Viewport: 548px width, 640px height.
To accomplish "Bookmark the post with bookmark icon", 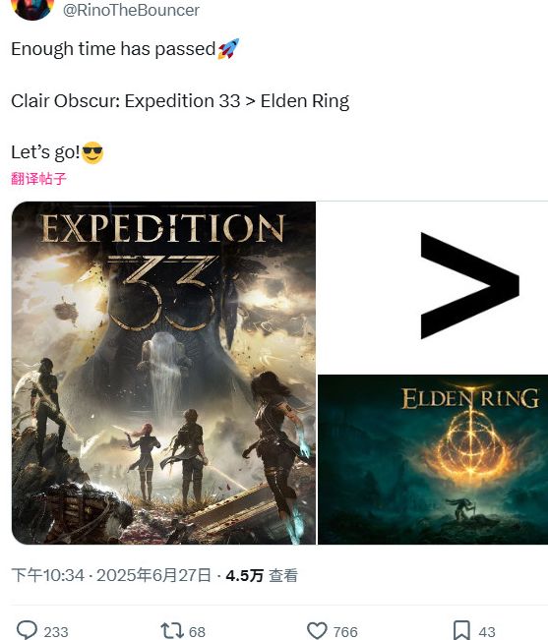I will tap(461, 630).
